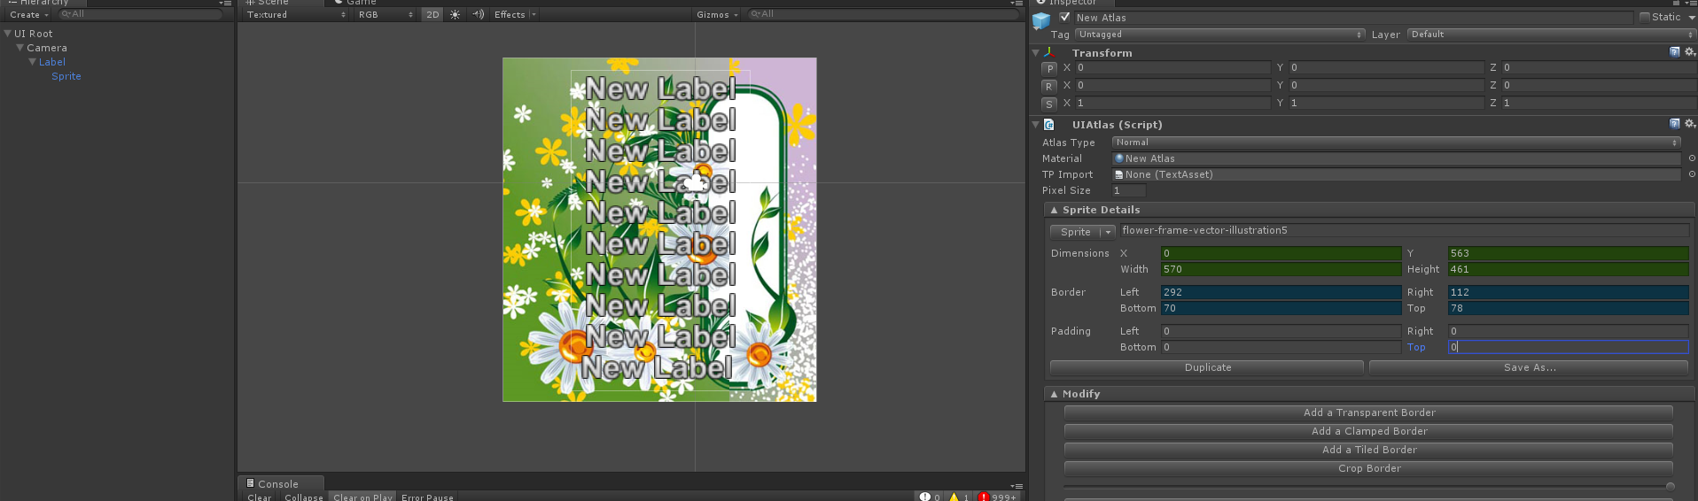Click the blue cube GameObject icon
The height and width of the screenshot is (501, 1698).
(x=1042, y=20)
